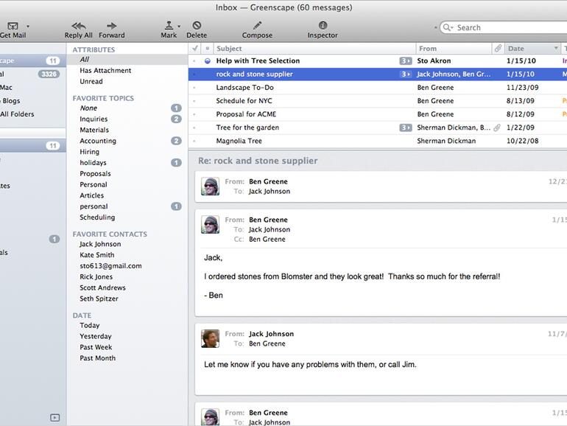This screenshot has height=426, width=567.
Task: Click Jack Johnson's avatar in the thread
Action: click(210, 338)
